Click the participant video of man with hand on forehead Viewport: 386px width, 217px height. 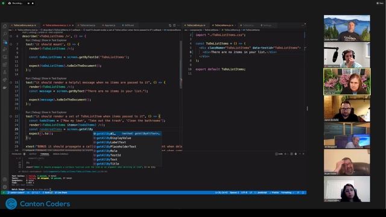pyautogui.click(x=347, y=162)
